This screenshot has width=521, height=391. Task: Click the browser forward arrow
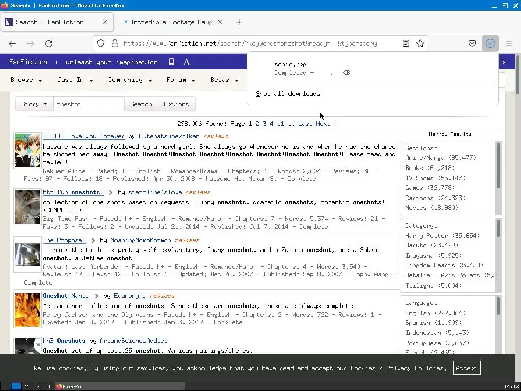coord(31,44)
